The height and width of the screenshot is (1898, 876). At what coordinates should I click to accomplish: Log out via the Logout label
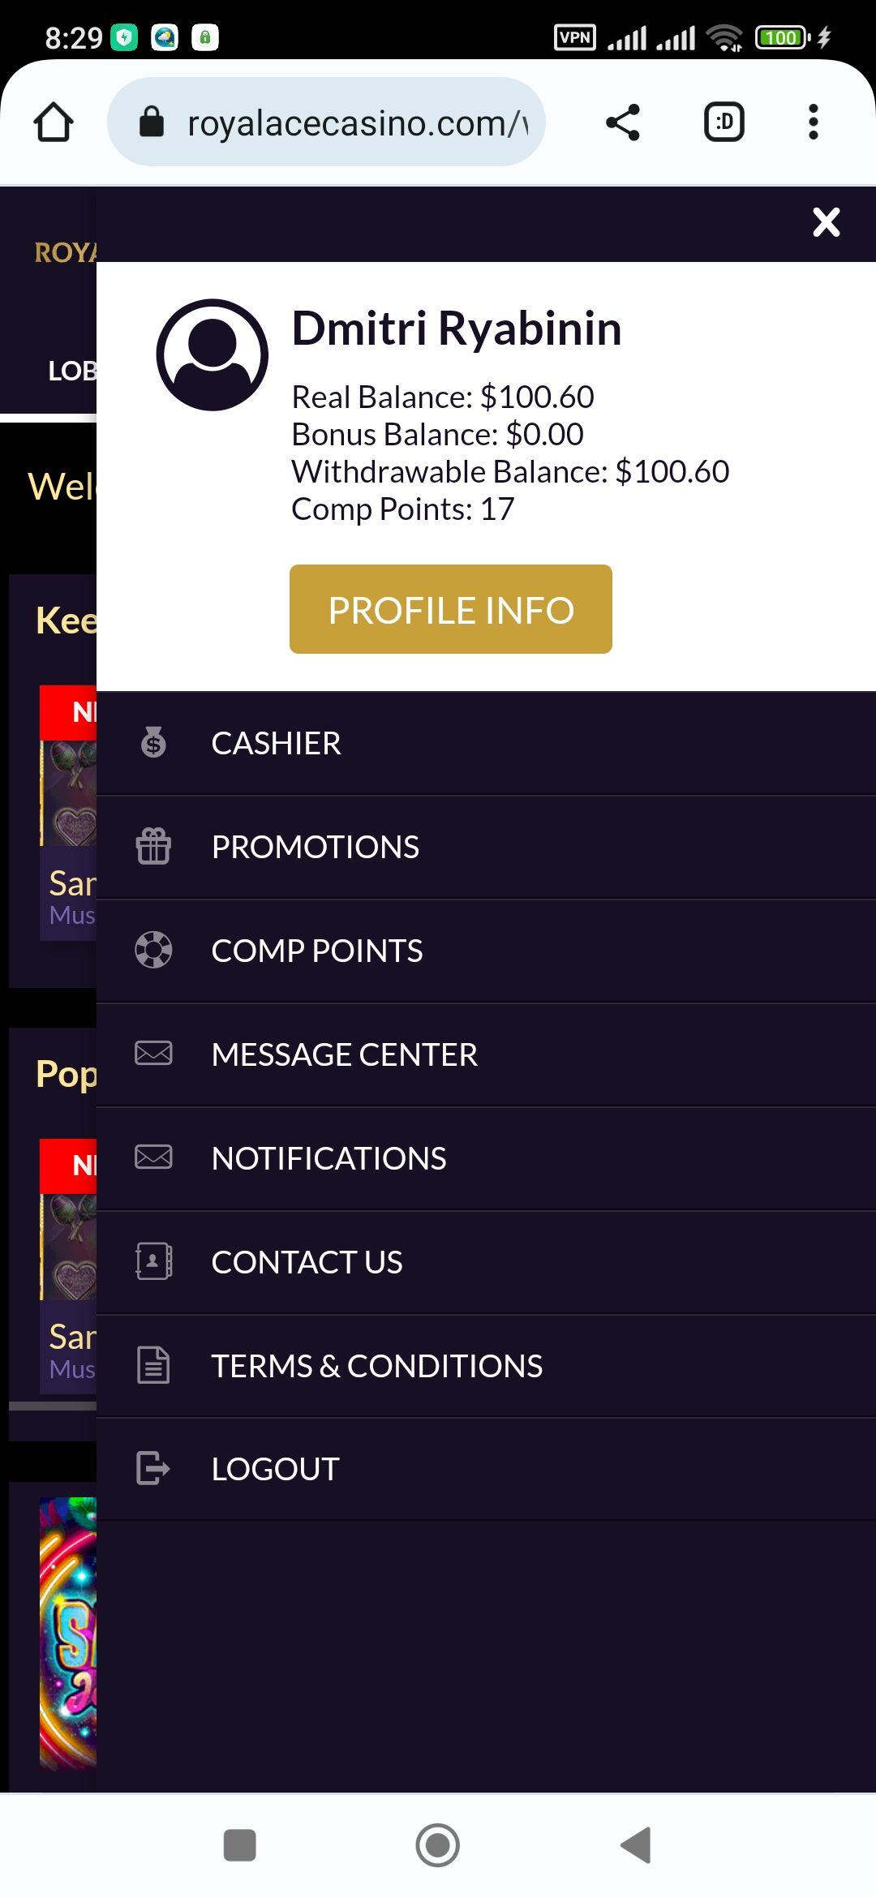(275, 1470)
